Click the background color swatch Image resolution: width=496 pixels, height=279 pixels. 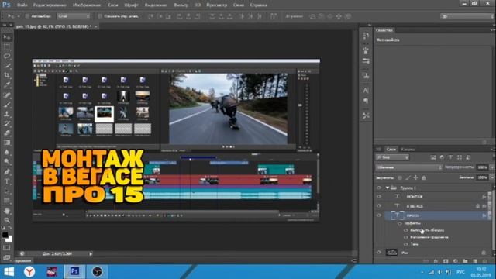tap(10, 239)
